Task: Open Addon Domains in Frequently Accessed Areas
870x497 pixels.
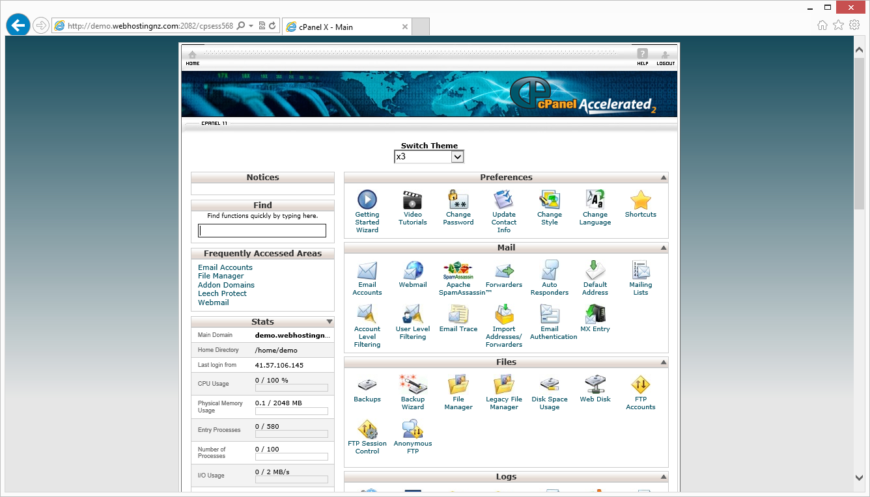Action: pyautogui.click(x=226, y=285)
